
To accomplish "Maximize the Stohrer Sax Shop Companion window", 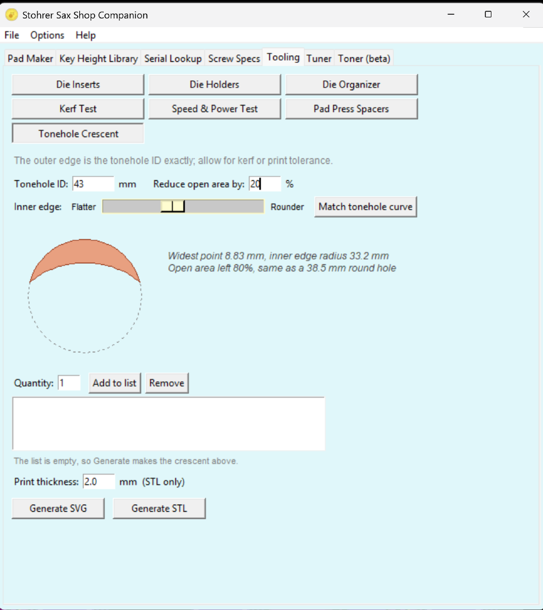I will [x=488, y=15].
